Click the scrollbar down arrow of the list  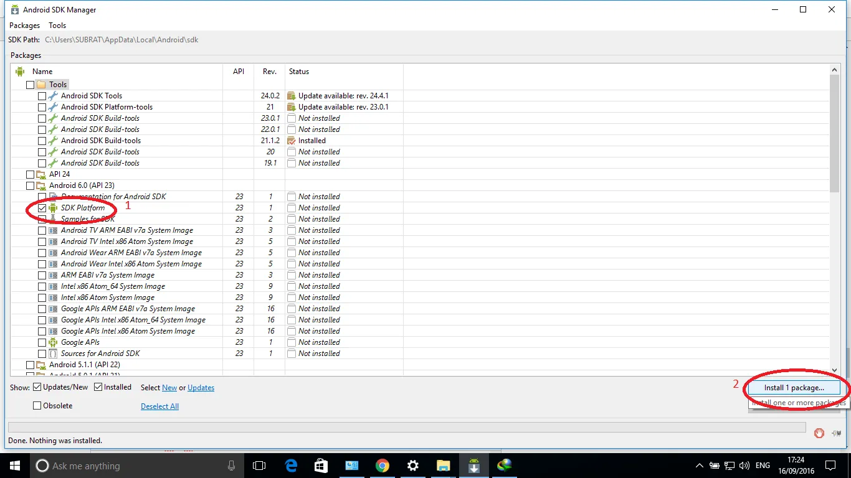(x=834, y=370)
